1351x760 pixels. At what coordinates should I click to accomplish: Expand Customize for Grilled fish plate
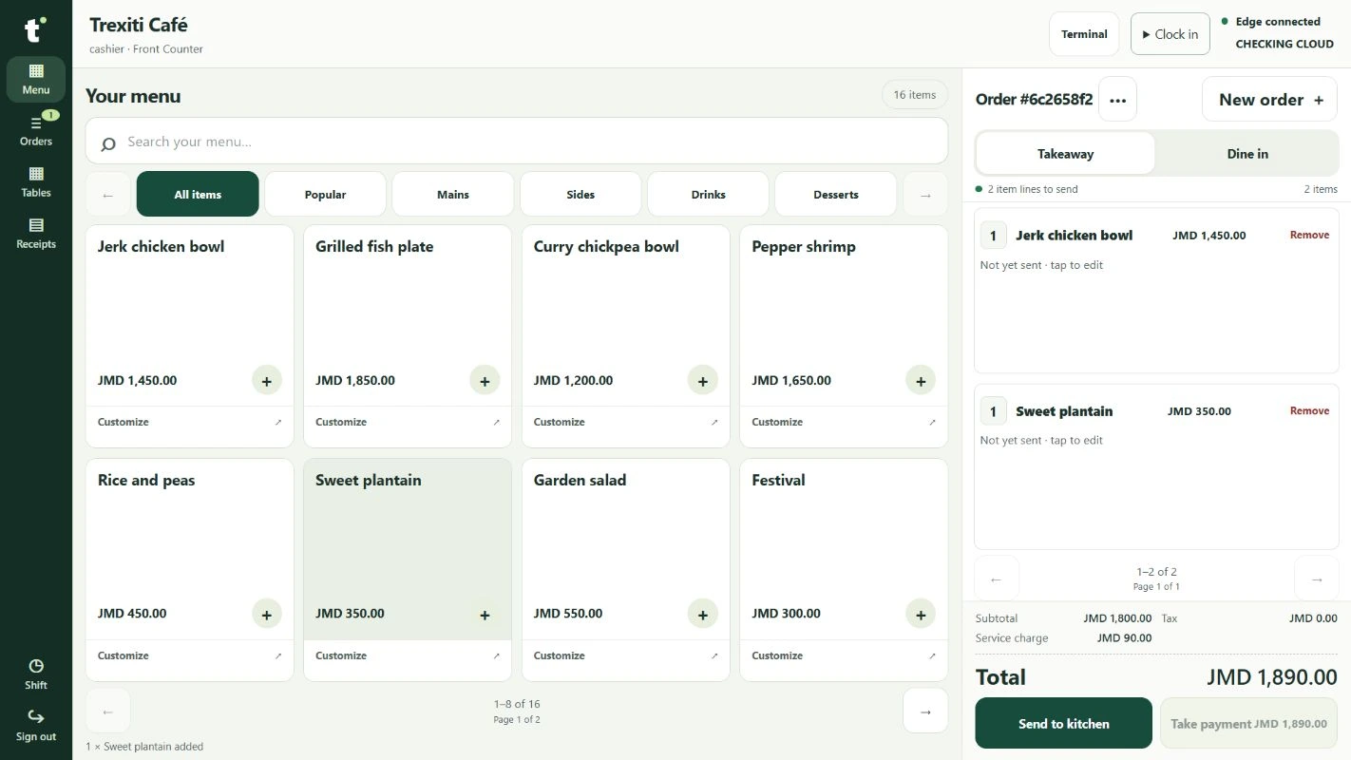tap(408, 422)
